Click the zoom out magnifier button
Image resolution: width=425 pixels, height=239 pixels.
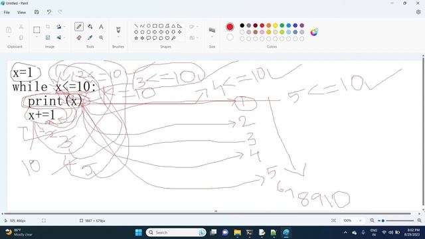coord(372,220)
